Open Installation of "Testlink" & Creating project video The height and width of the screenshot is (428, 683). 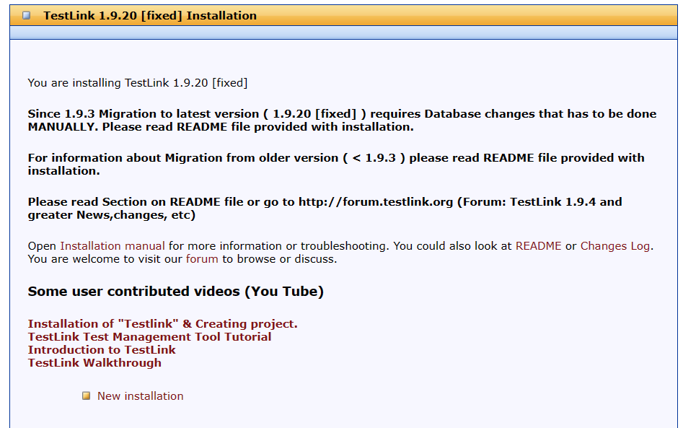pyautogui.click(x=162, y=324)
